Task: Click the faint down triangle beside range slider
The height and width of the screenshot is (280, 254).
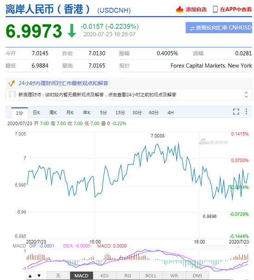Action: click(x=246, y=246)
